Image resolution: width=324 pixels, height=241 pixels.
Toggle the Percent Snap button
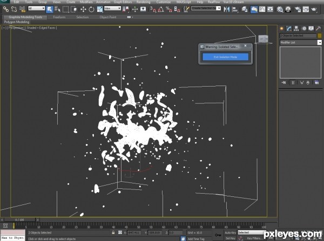click(x=169, y=9)
